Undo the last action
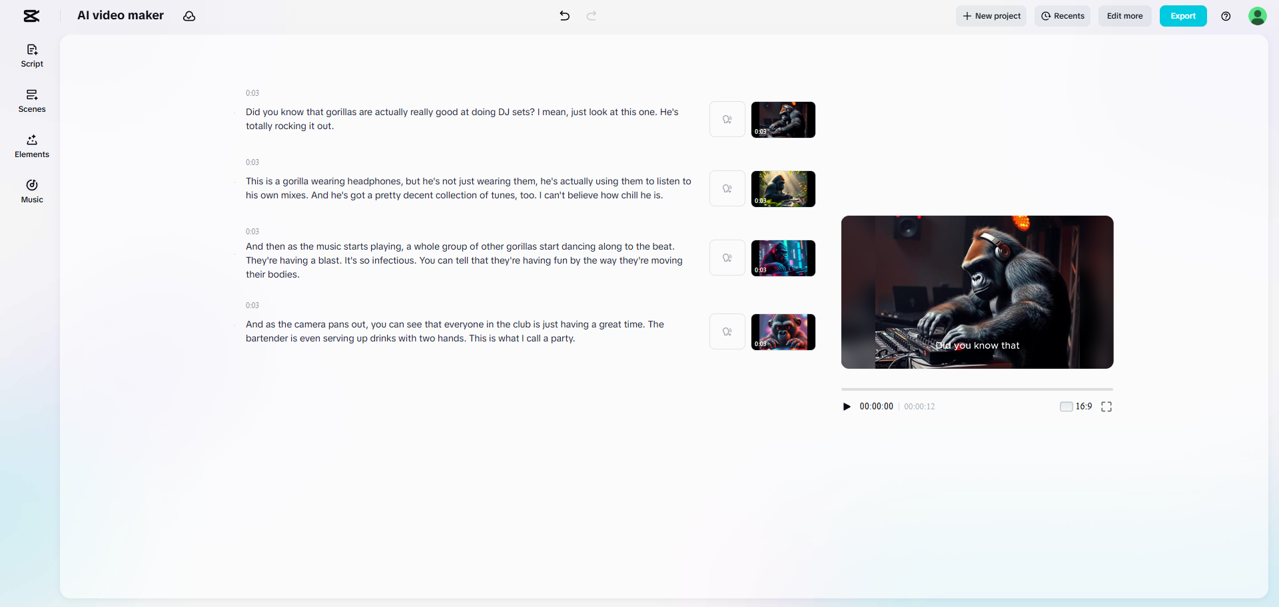This screenshot has width=1279, height=607. (564, 16)
